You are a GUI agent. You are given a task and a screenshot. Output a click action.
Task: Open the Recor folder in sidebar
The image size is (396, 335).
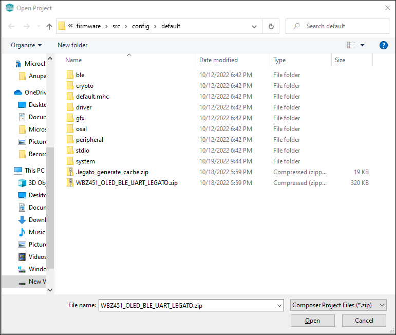coord(32,154)
